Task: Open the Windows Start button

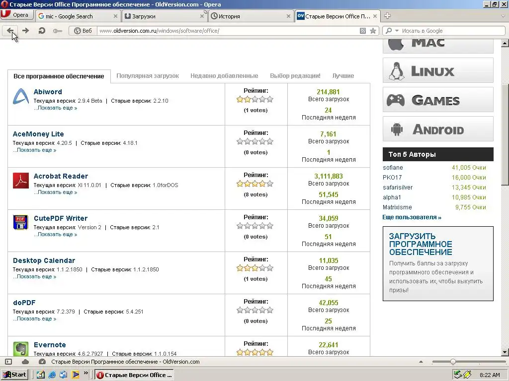Action: [15, 375]
